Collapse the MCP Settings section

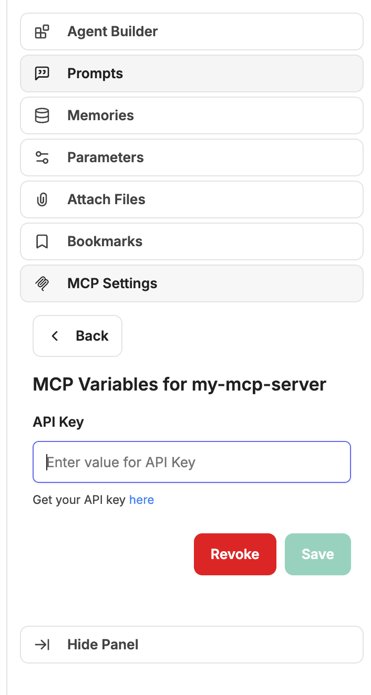(192, 283)
